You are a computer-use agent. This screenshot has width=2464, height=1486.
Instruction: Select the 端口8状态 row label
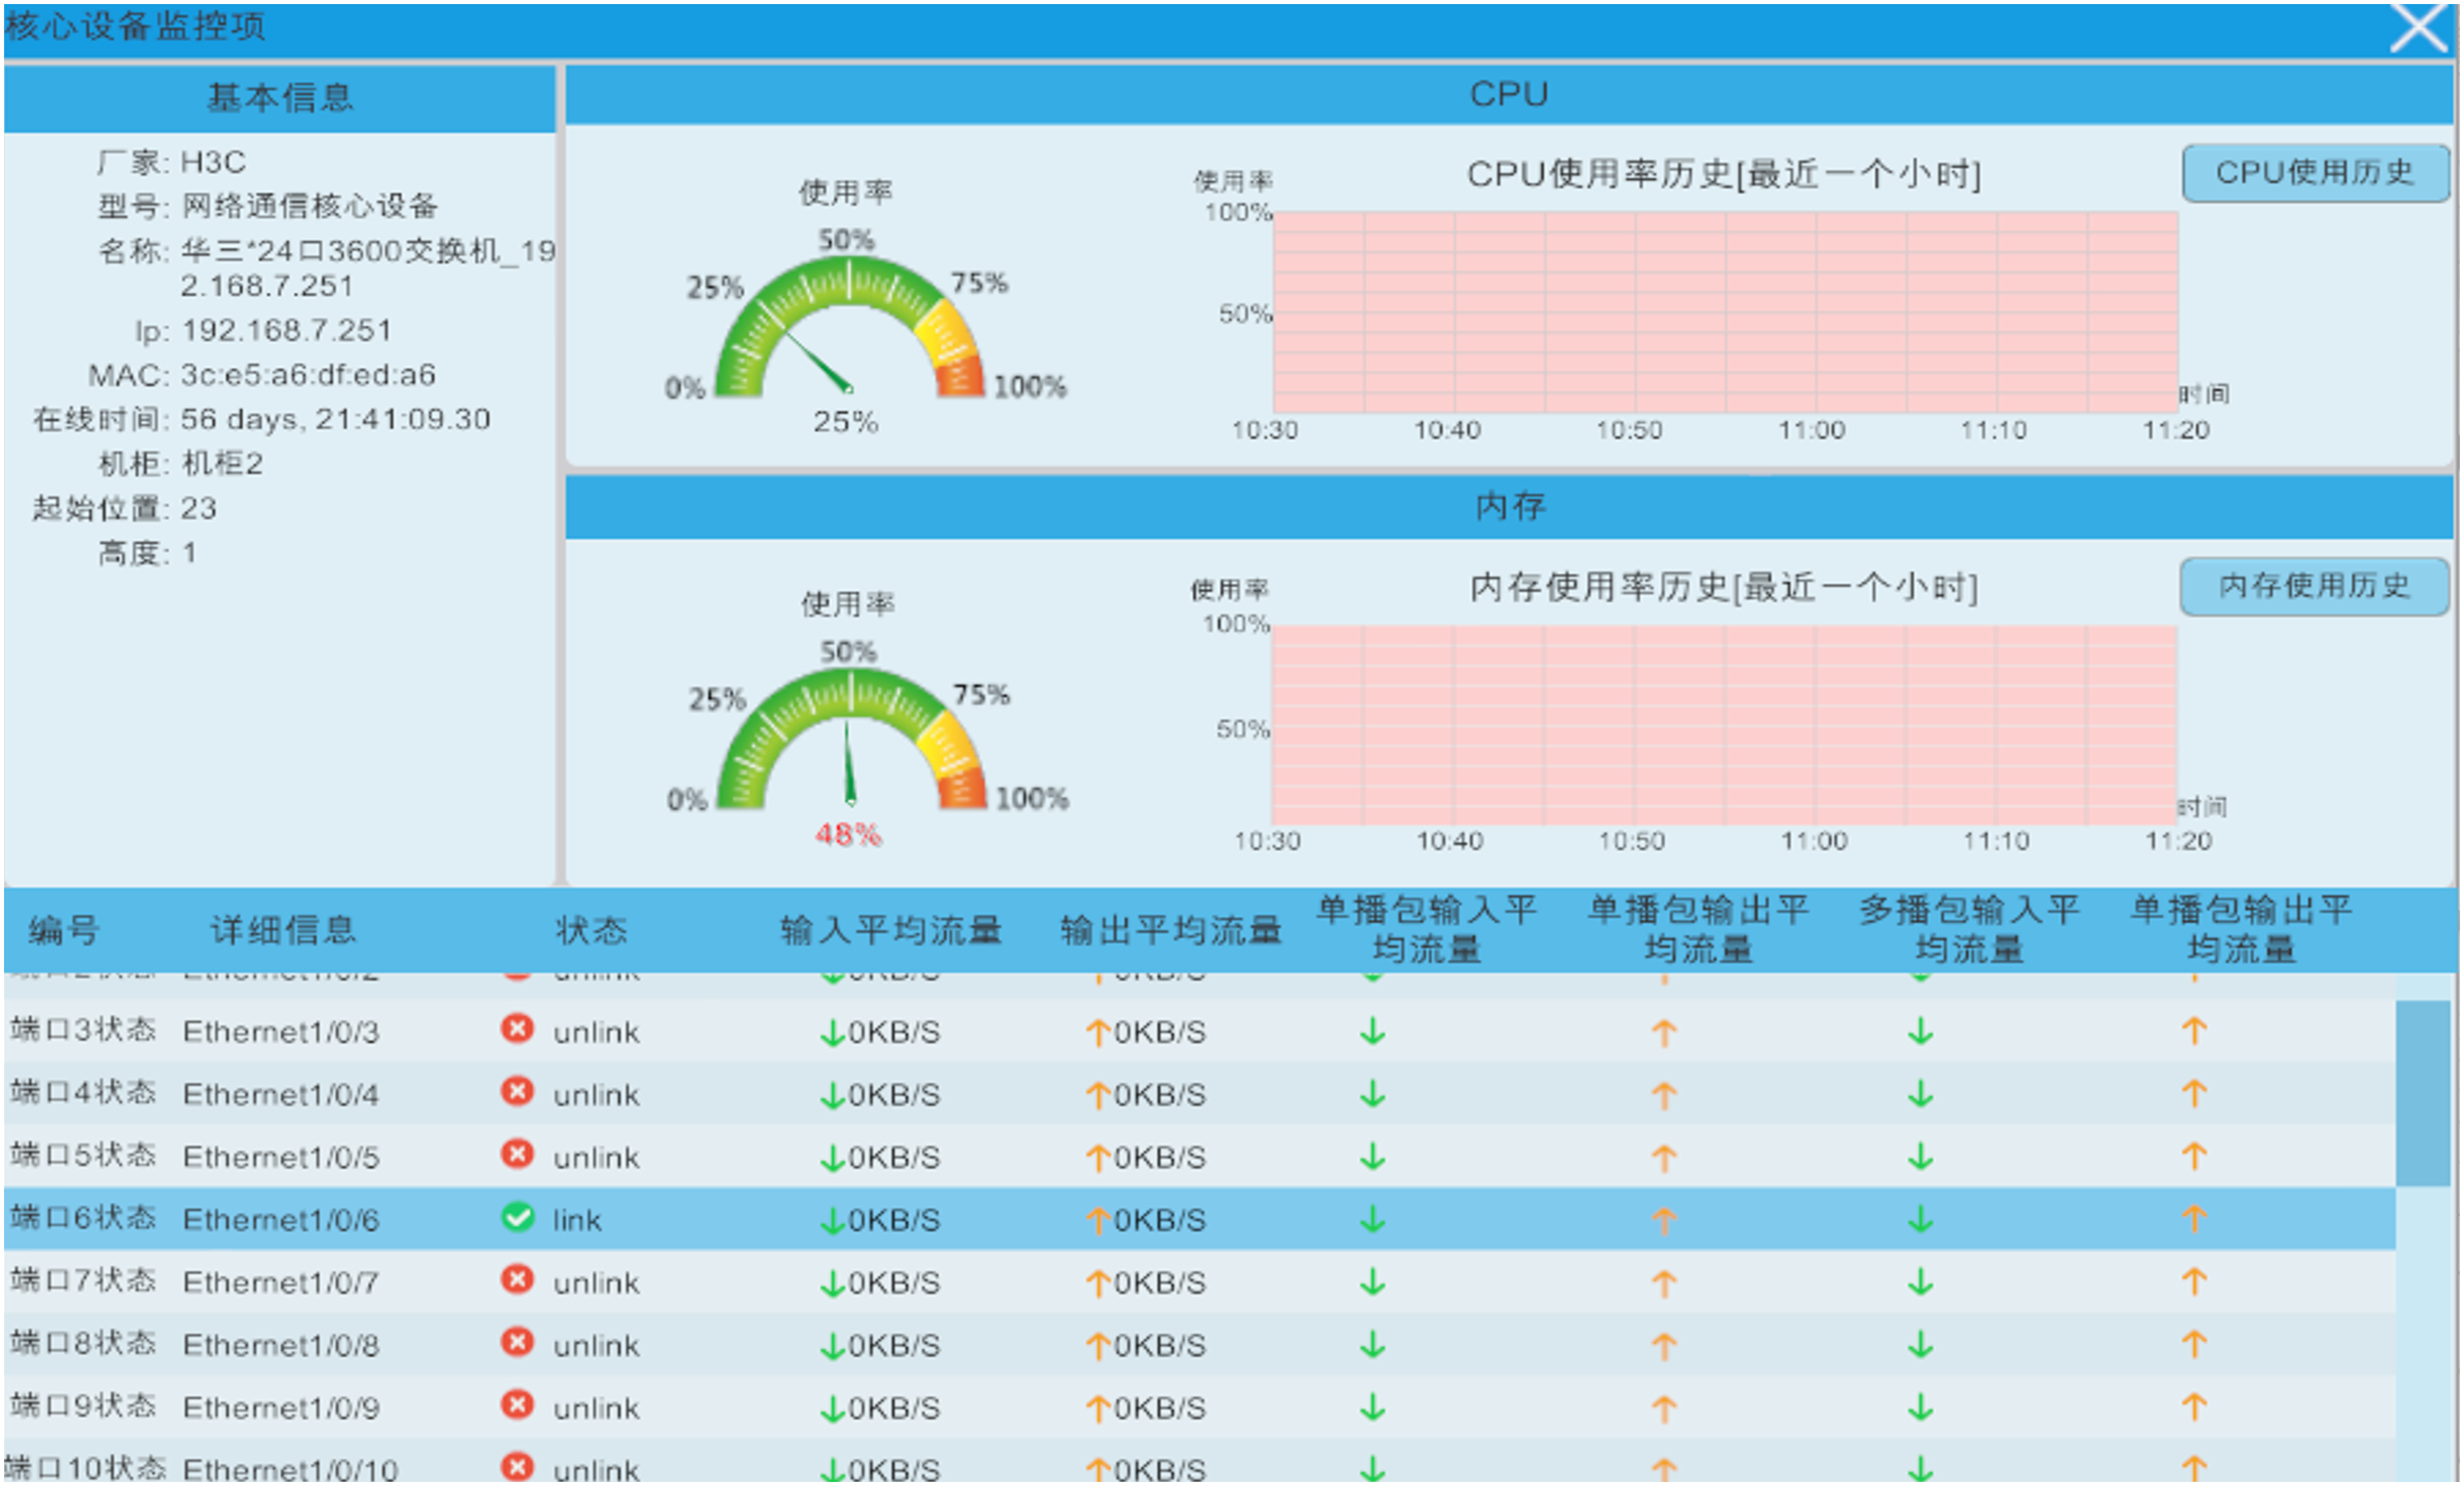pyautogui.click(x=83, y=1344)
